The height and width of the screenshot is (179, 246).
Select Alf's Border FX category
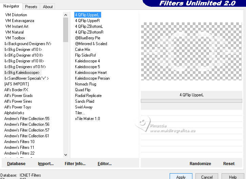[16, 90]
